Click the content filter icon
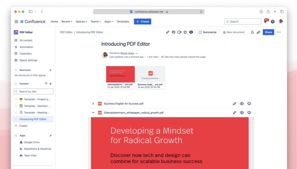 pyautogui.click(x=46, y=84)
